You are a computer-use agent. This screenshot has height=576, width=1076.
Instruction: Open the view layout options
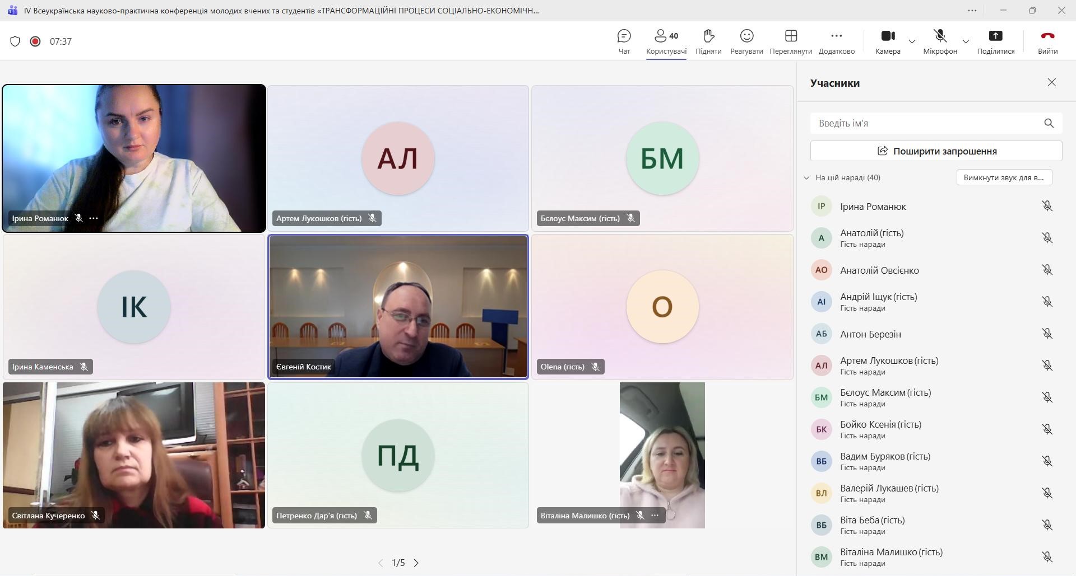791,41
